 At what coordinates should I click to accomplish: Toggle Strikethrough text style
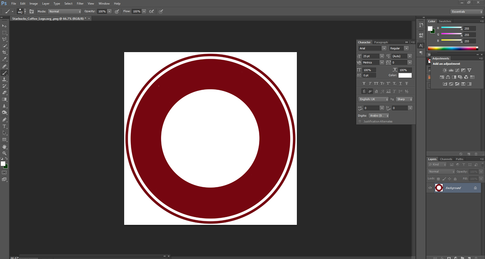[407, 83]
